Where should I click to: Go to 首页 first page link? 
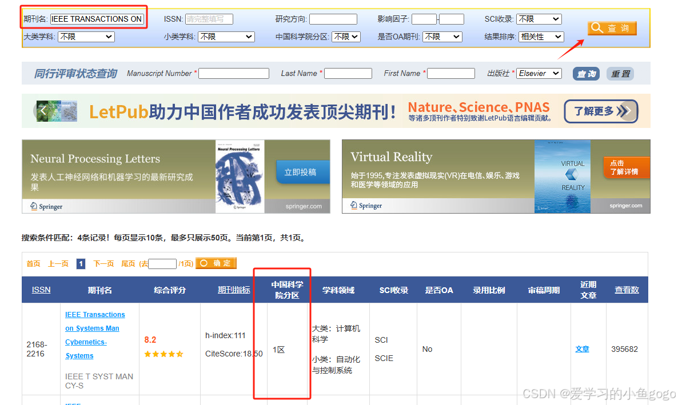(x=33, y=264)
